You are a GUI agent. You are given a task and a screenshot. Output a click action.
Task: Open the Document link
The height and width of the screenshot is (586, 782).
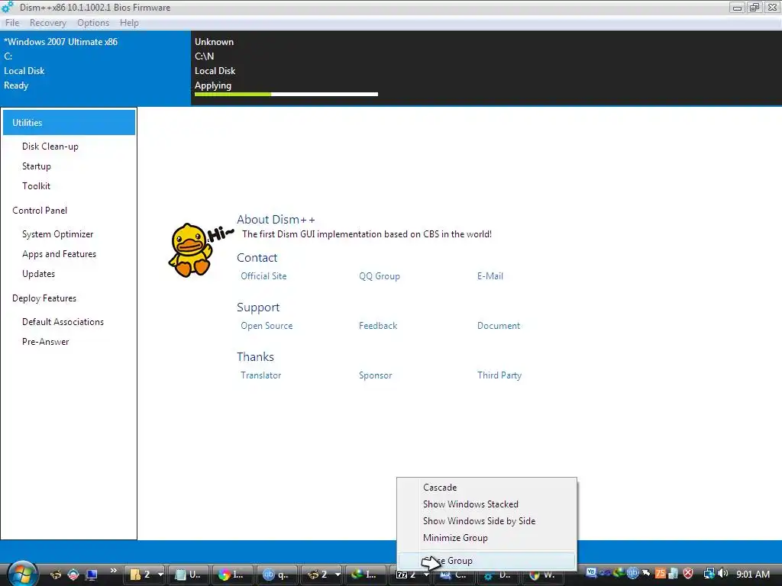(498, 326)
